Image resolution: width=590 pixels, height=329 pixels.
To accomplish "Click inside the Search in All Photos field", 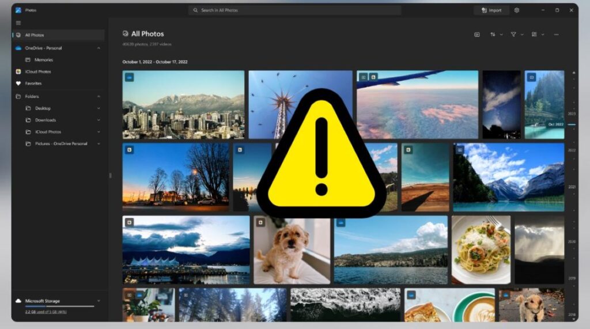I will pyautogui.click(x=294, y=10).
